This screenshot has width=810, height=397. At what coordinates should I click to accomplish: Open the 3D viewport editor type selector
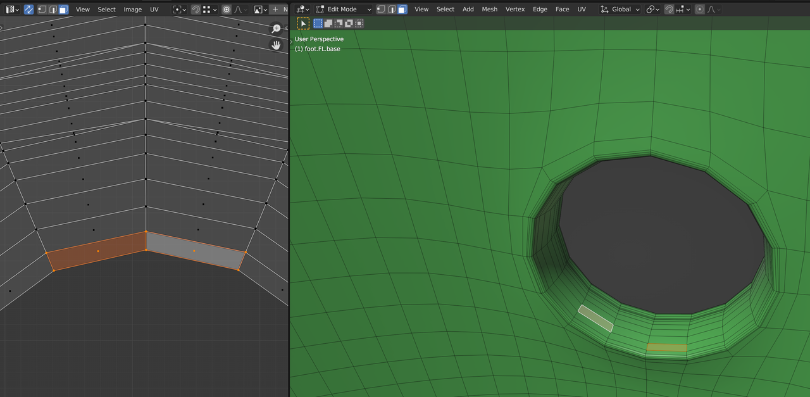tap(302, 9)
